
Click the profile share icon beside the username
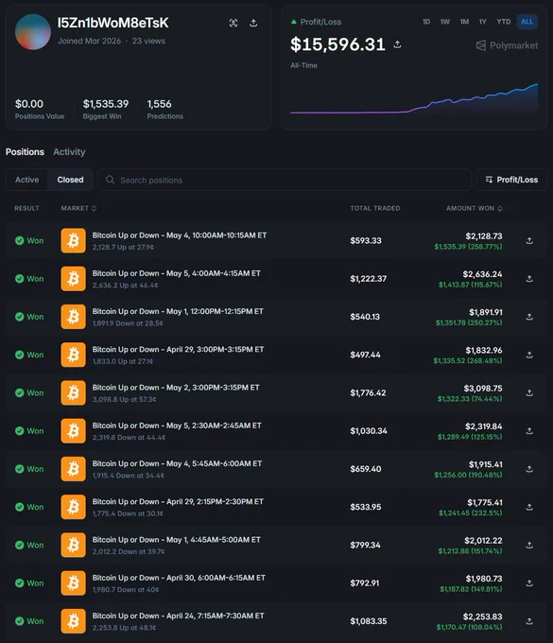pos(253,23)
